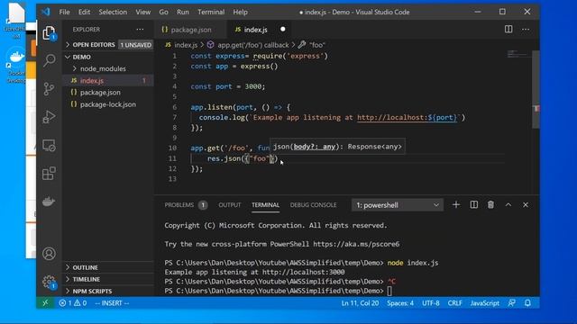577x324 pixels.
Task: Open the Help menu
Action: [240, 12]
